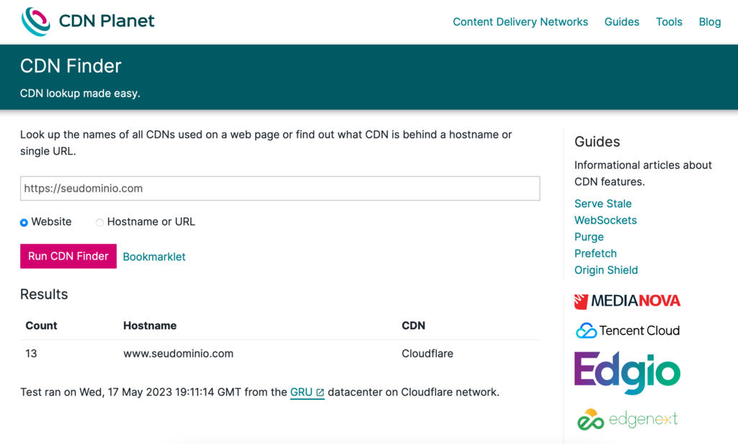The height and width of the screenshot is (444, 738).
Task: Click the EdgeNext logo
Action: click(627, 418)
